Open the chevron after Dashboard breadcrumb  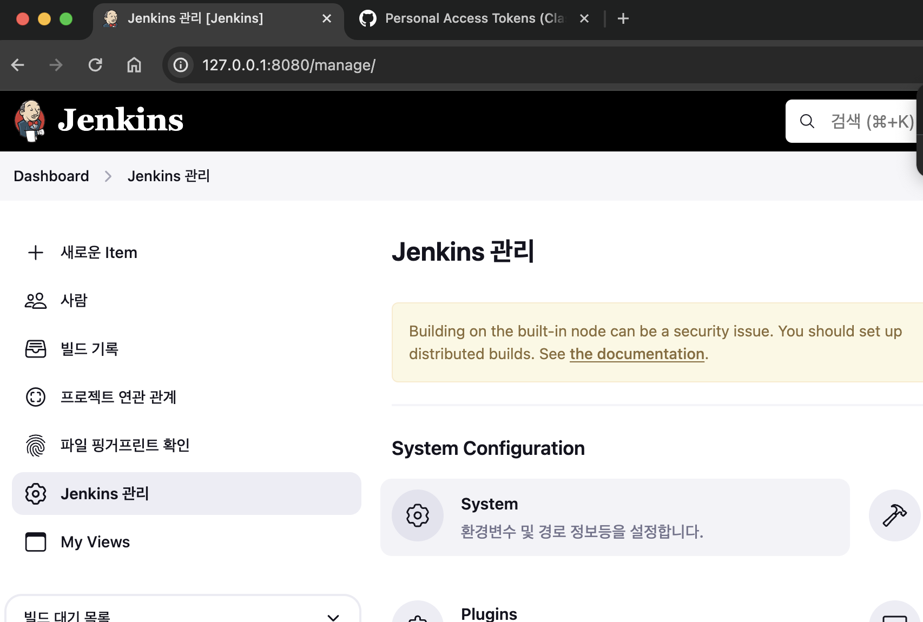tap(108, 176)
